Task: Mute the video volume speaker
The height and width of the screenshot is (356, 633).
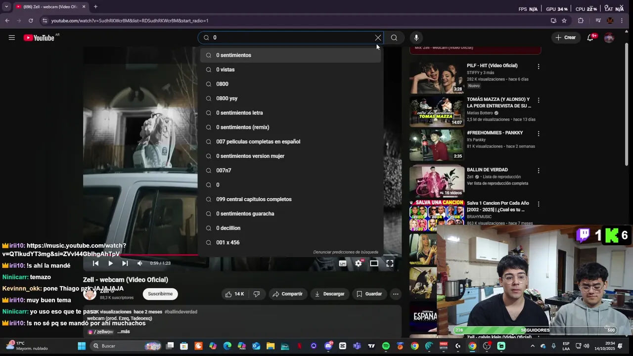Action: click(140, 264)
